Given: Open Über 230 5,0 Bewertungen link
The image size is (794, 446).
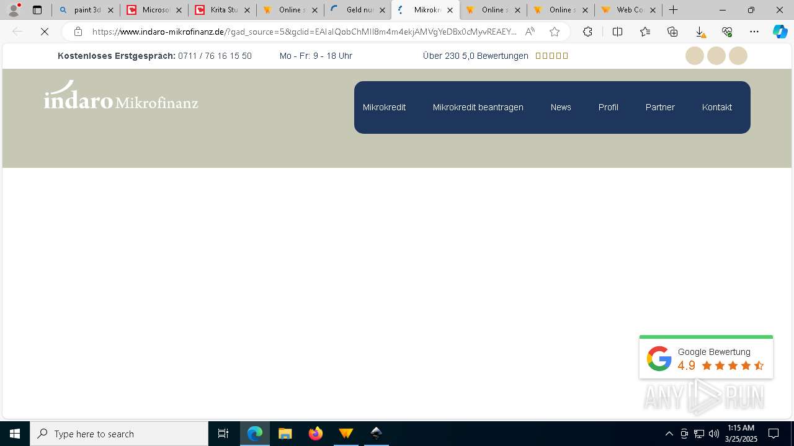Looking at the screenshot, I should pos(476,56).
